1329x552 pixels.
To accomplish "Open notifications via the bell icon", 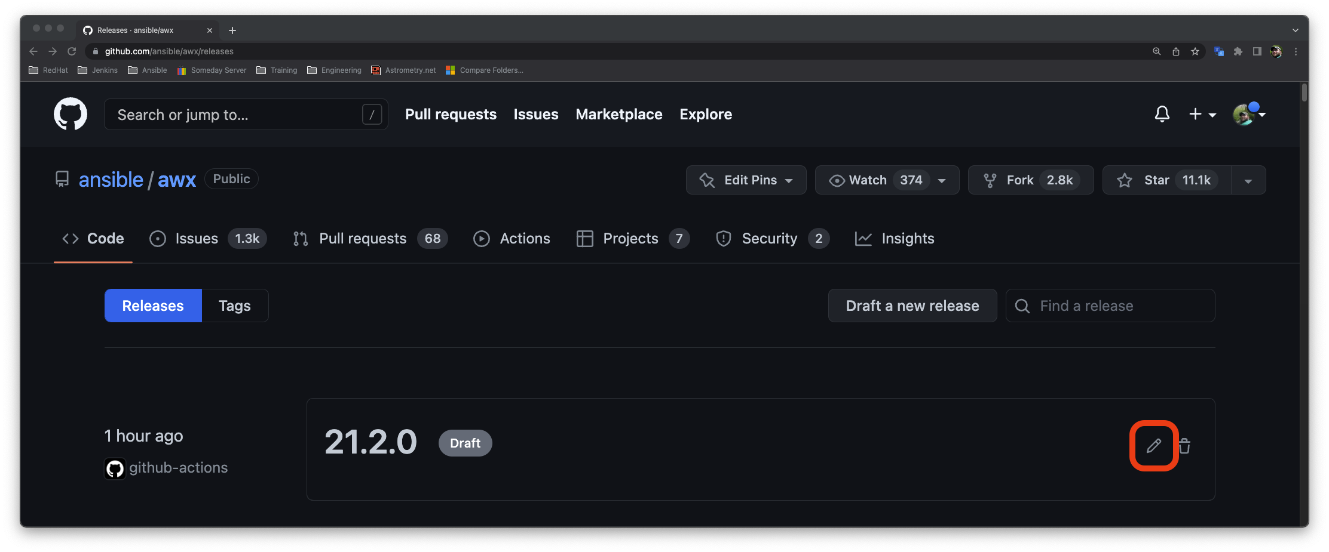I will click(1162, 114).
